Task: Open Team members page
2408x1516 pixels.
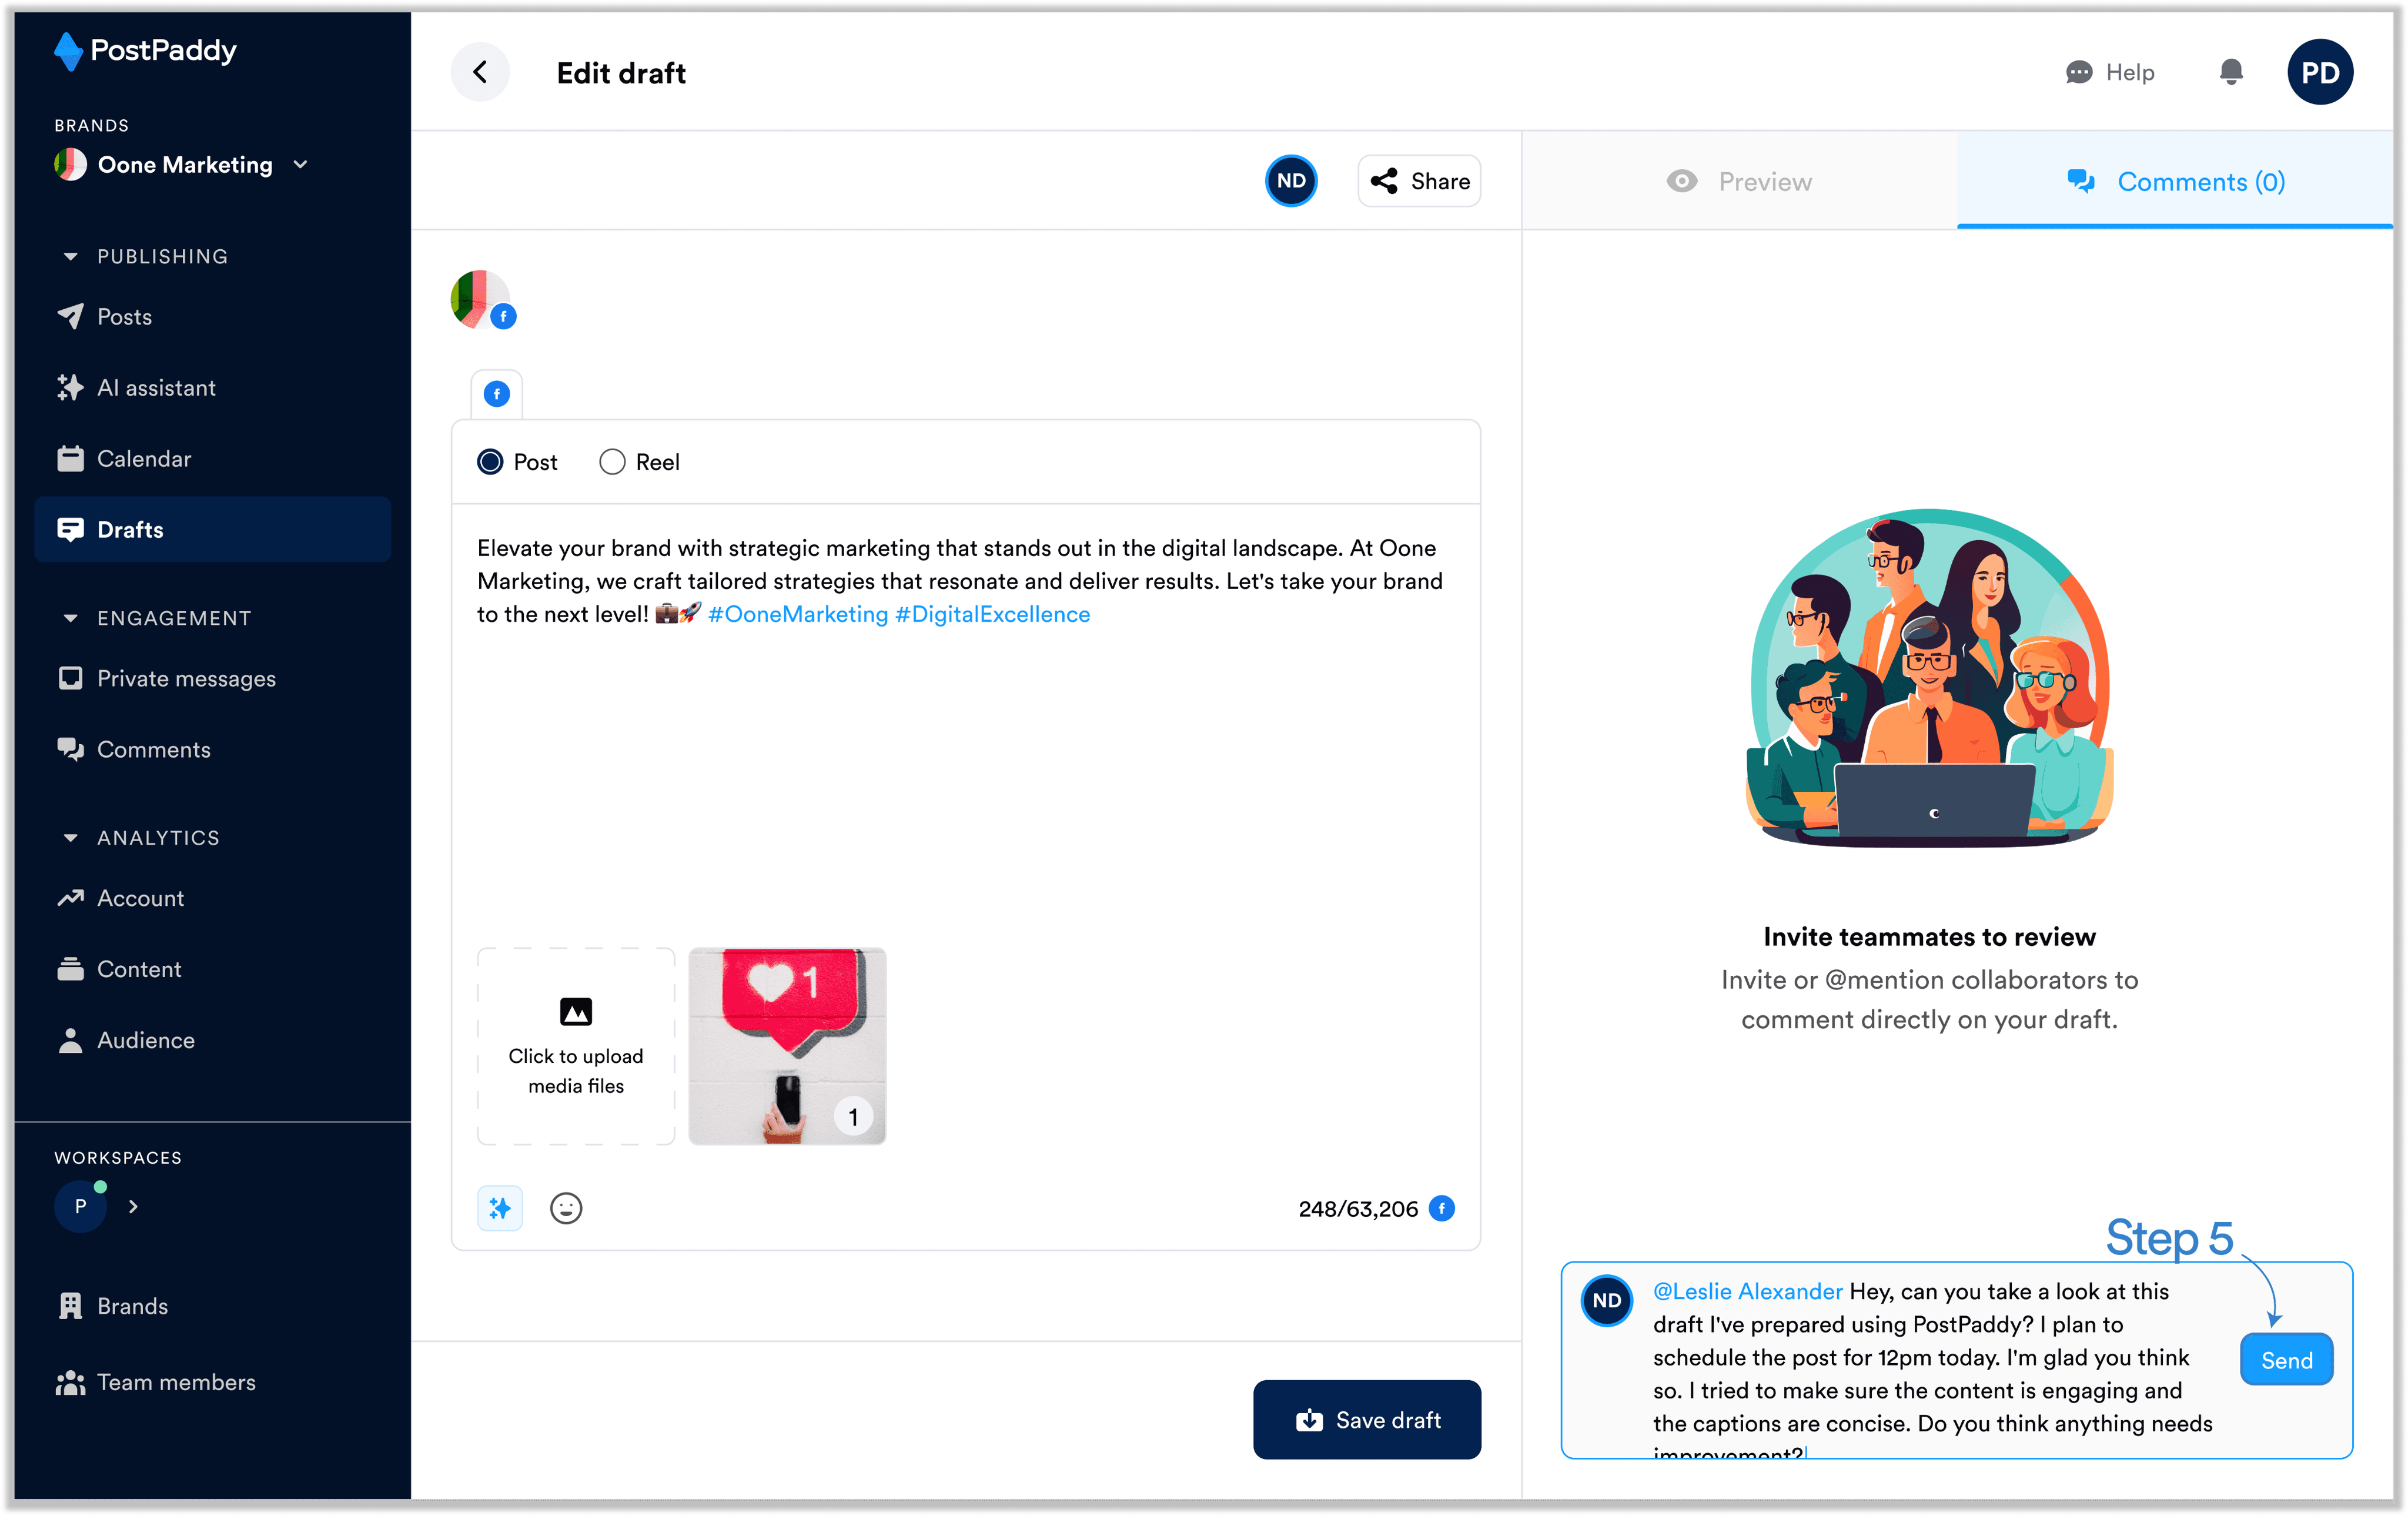Action: pos(176,1382)
